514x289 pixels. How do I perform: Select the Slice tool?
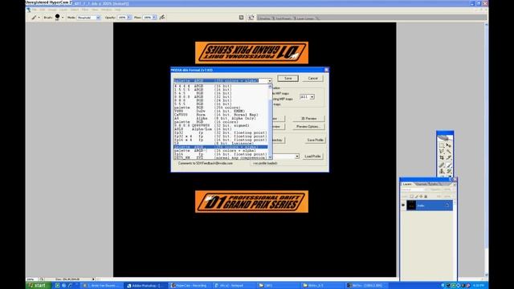coord(449,157)
